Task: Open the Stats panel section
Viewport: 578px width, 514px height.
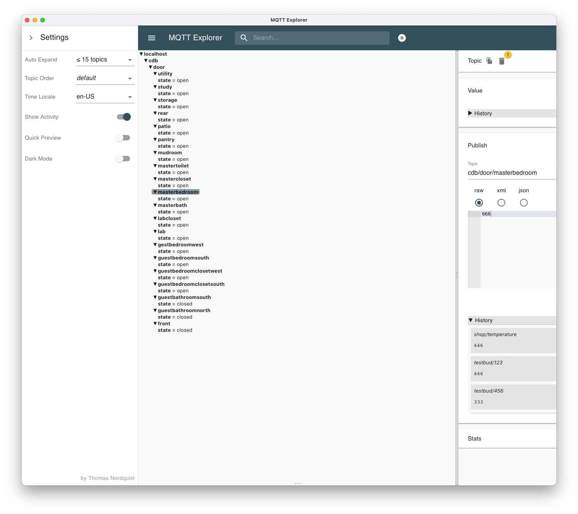Action: pyautogui.click(x=474, y=439)
